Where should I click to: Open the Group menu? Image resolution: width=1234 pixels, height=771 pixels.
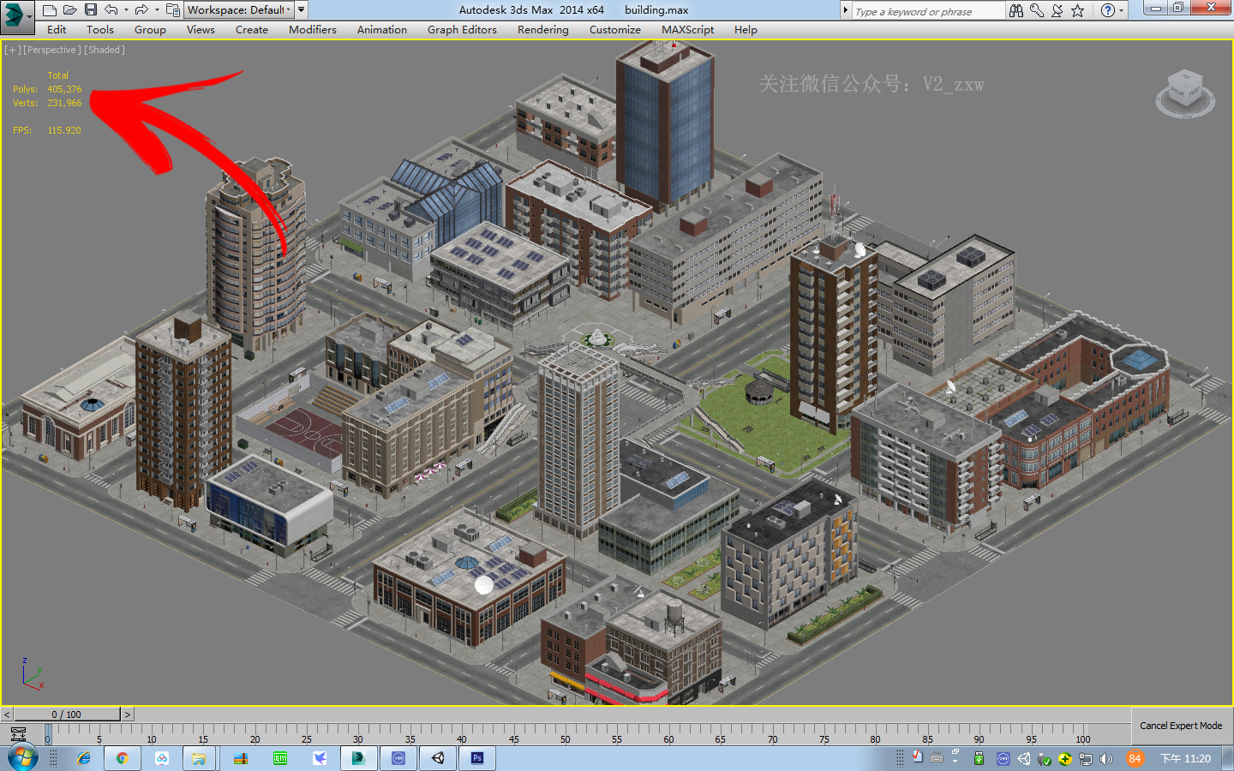click(x=150, y=30)
